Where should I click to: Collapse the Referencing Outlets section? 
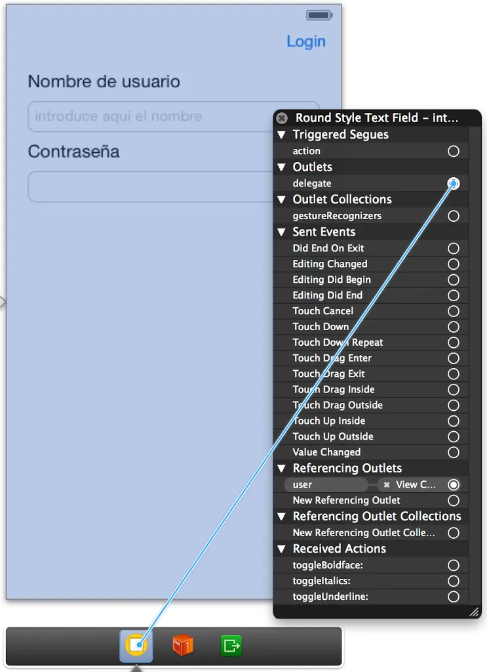click(282, 469)
